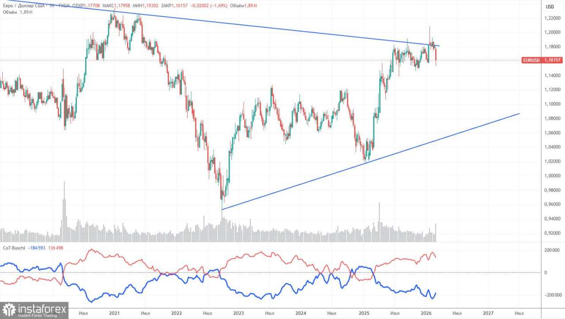The image size is (565, 319).
Task: Click the 1,20000 price axis label
Action: coord(554,32)
